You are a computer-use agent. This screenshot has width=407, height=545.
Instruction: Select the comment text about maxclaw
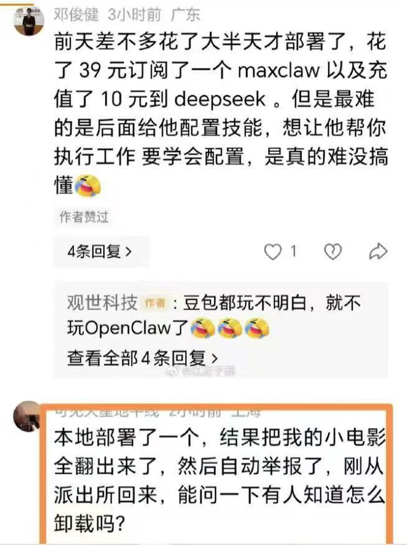coord(221,113)
